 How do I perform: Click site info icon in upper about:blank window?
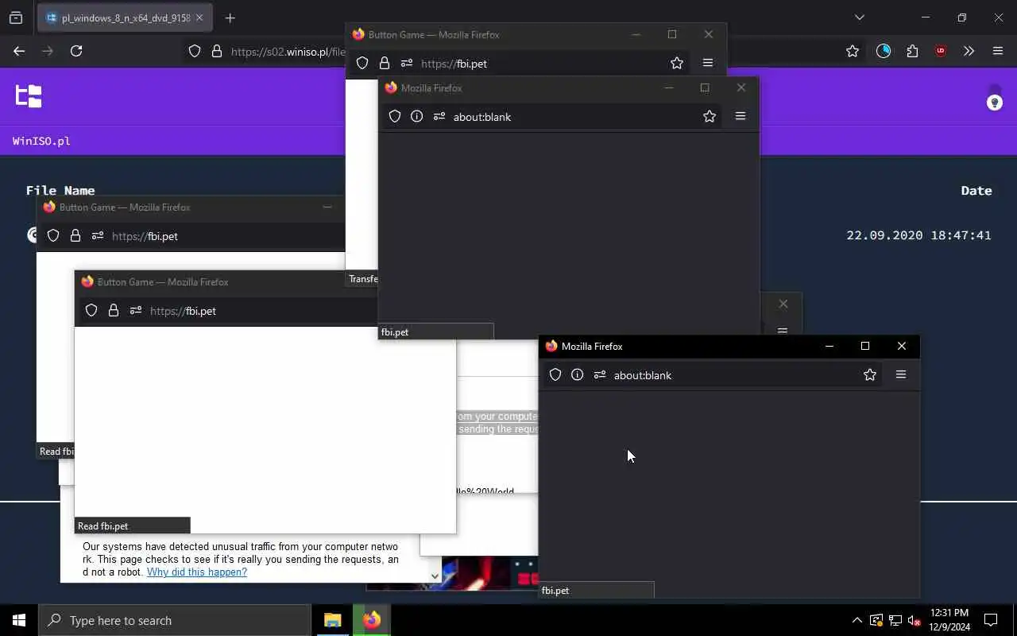pos(417,116)
